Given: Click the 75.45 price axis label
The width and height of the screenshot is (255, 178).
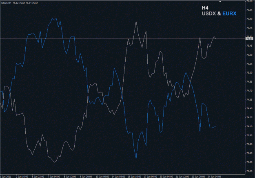Looking at the screenshot, I should tap(249, 46).
